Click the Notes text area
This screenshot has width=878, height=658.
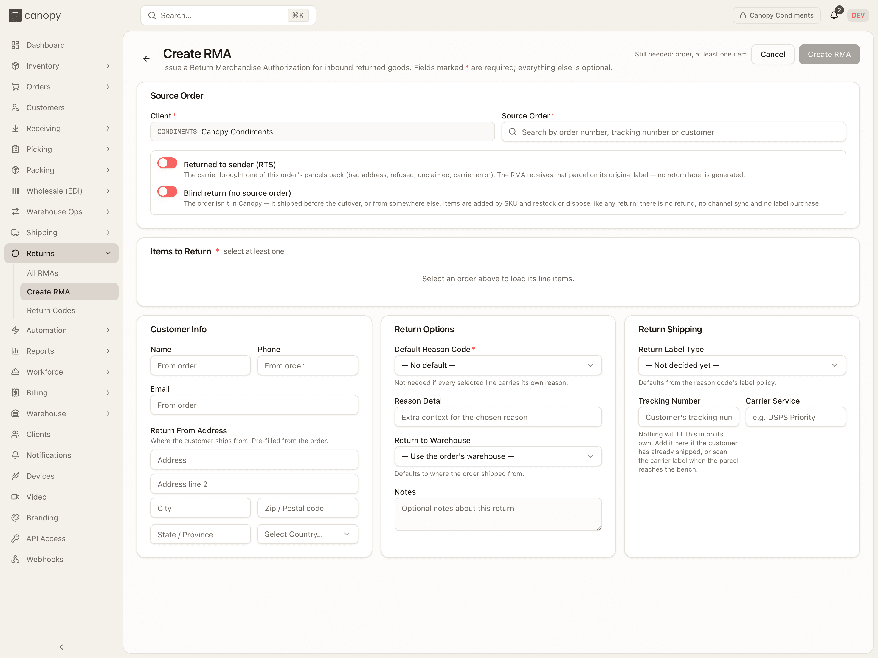pyautogui.click(x=498, y=514)
